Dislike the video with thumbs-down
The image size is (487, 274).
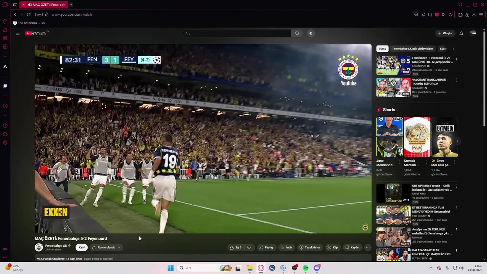(x=249, y=247)
